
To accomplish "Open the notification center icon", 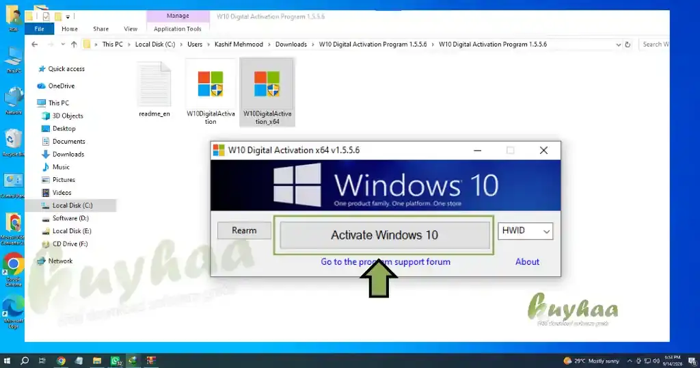I will (x=692, y=361).
